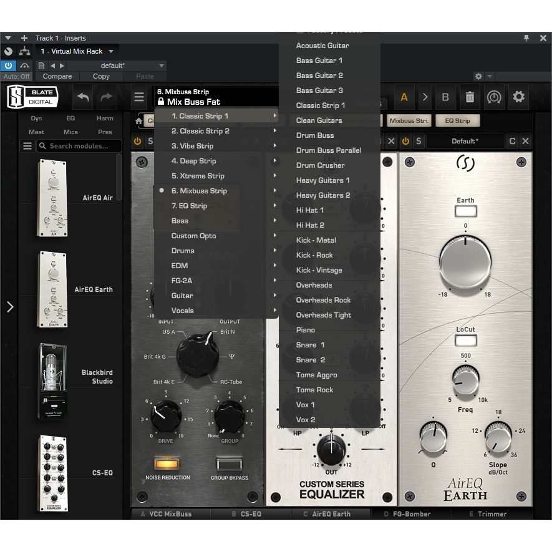This screenshot has height=552, width=552.
Task: Open the Slate Digital settings gear
Action: (x=518, y=97)
